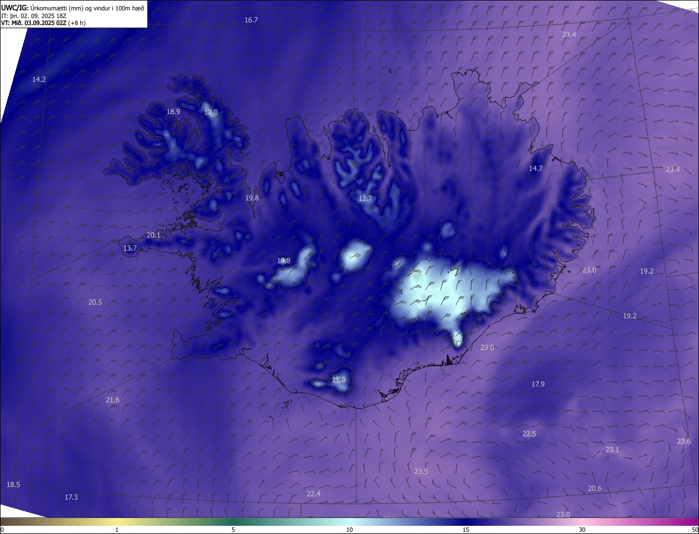
Task: Click the 18.5 value on the map
Action: coord(13,484)
